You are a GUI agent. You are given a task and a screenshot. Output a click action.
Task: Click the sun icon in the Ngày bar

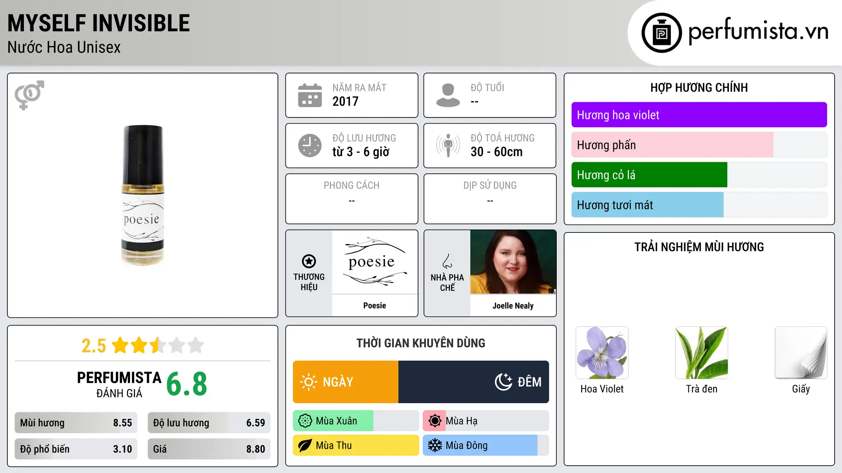(x=308, y=382)
